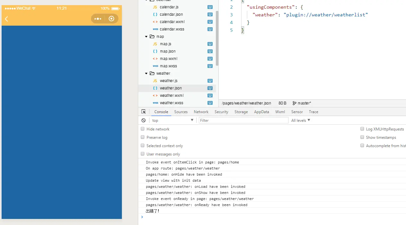
Task: Enable User messages only checkbox
Action: [143, 154]
